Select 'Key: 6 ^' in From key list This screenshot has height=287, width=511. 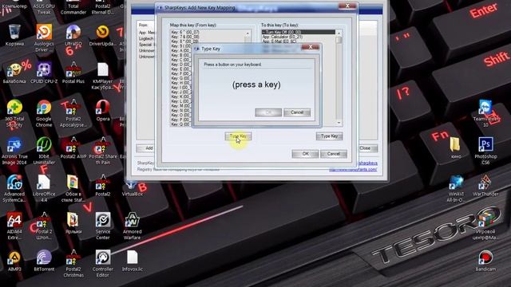click(207, 32)
